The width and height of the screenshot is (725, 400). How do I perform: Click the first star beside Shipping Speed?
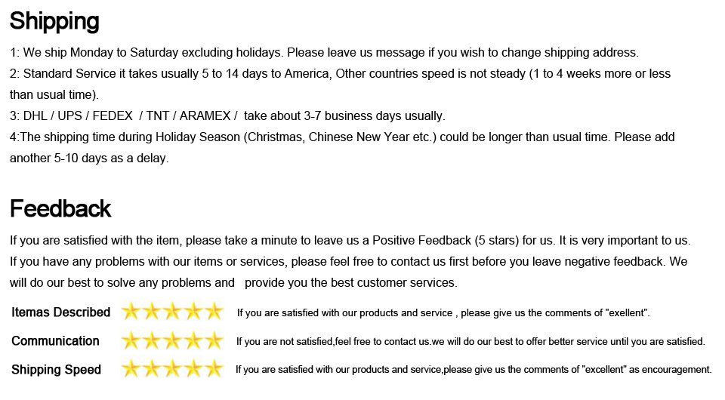132,369
